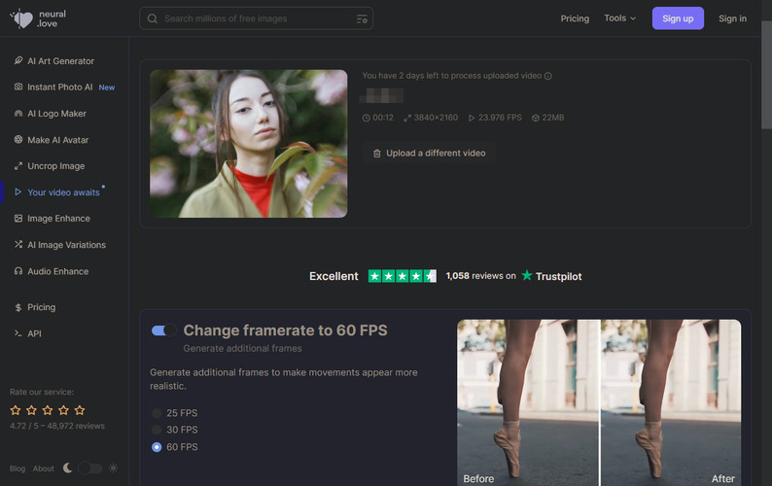Click the info icon next to days left
The image size is (772, 486).
pyautogui.click(x=548, y=76)
